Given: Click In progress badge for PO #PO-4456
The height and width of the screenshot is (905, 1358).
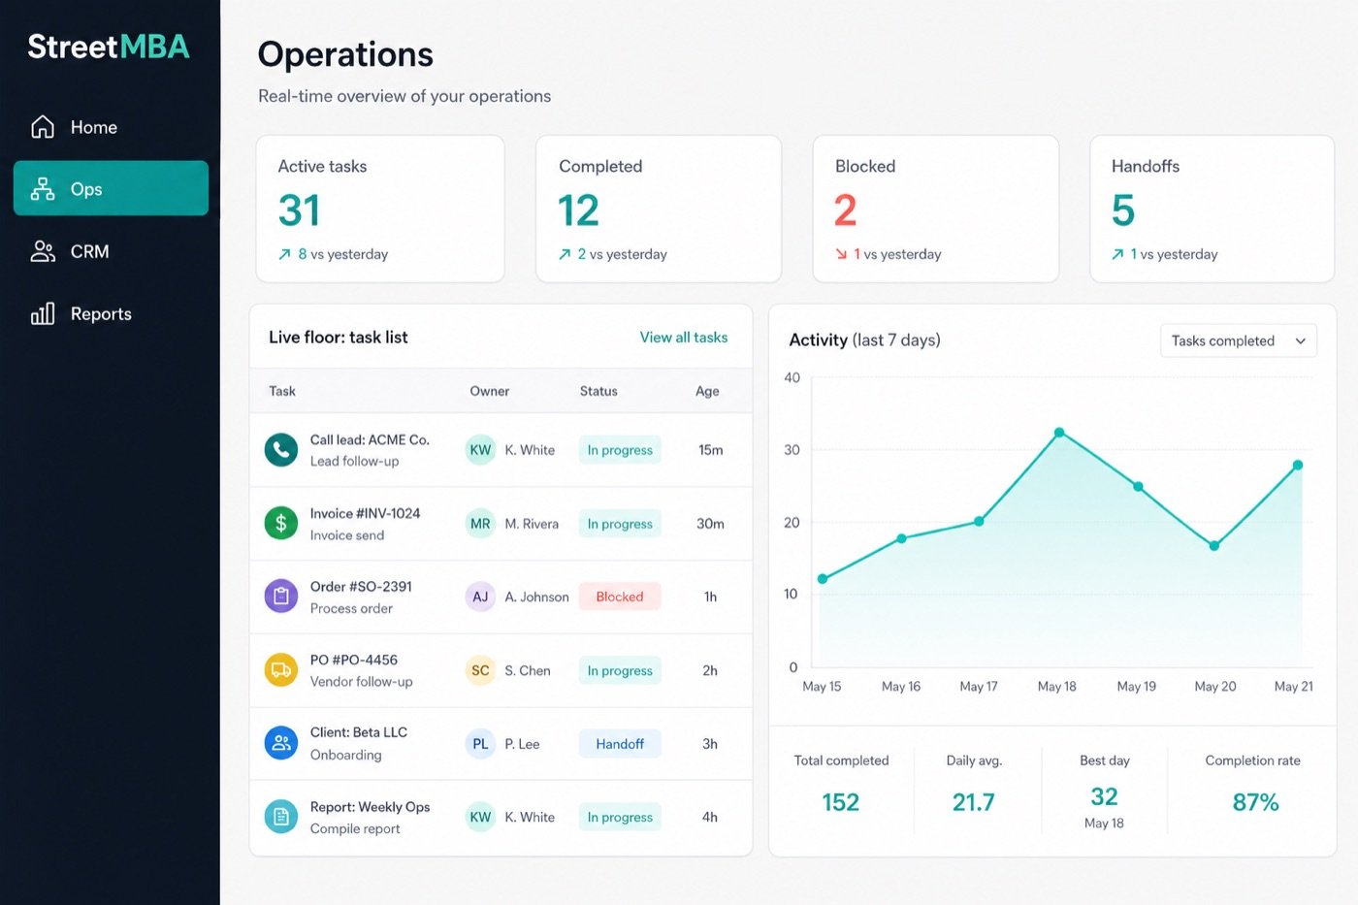Looking at the screenshot, I should click(x=620, y=670).
